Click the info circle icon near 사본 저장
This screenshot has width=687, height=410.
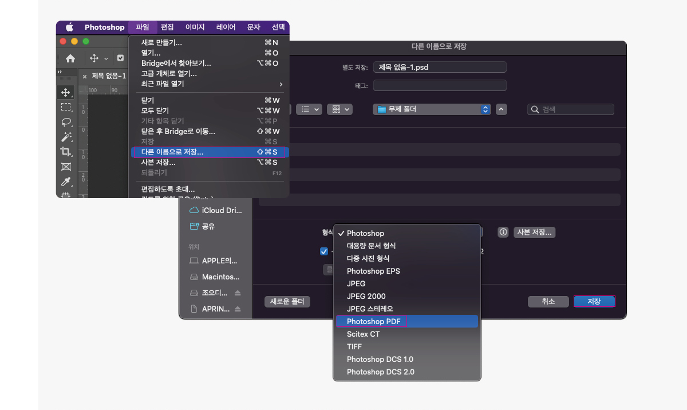[x=503, y=232]
